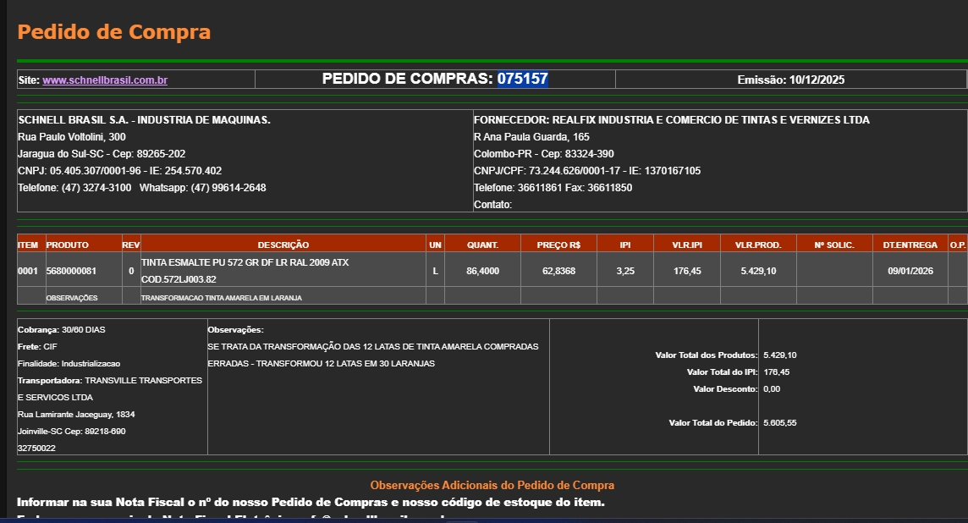Click the highlighted order number 075157
968x523 pixels.
tap(522, 80)
